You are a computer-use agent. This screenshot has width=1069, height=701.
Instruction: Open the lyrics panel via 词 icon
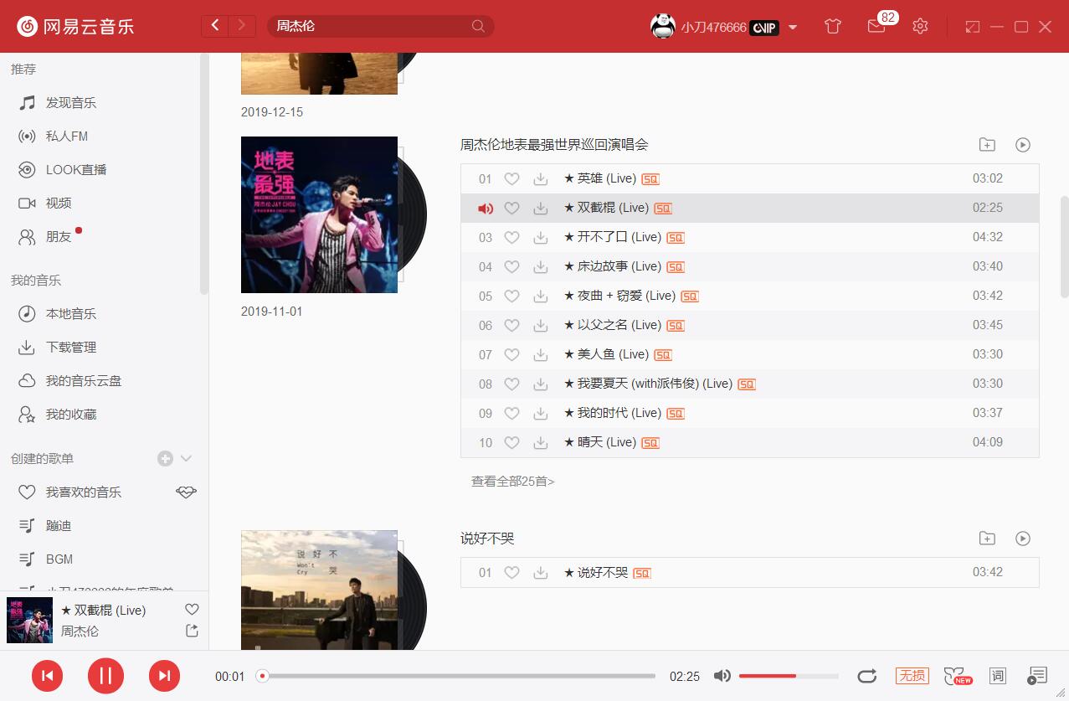click(x=997, y=675)
